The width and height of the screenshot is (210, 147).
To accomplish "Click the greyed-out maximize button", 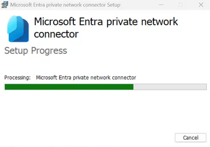I will click(x=181, y=5).
